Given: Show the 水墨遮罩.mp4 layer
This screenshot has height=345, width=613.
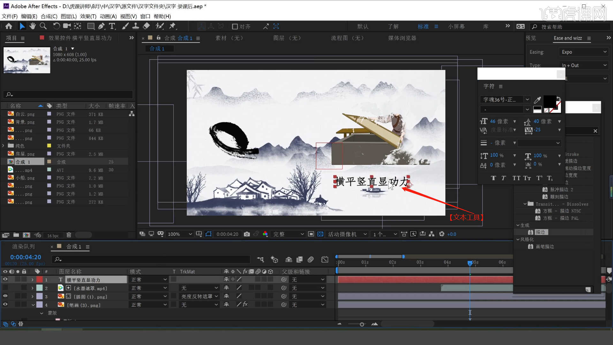Looking at the screenshot, I should (5, 288).
